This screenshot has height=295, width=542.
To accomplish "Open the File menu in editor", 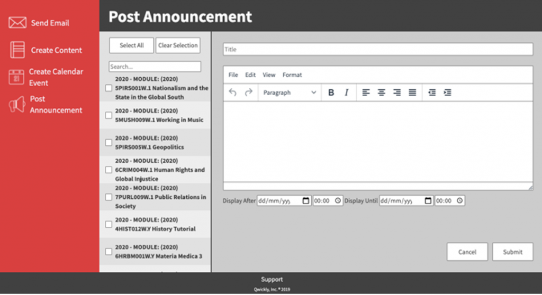I will pyautogui.click(x=233, y=75).
